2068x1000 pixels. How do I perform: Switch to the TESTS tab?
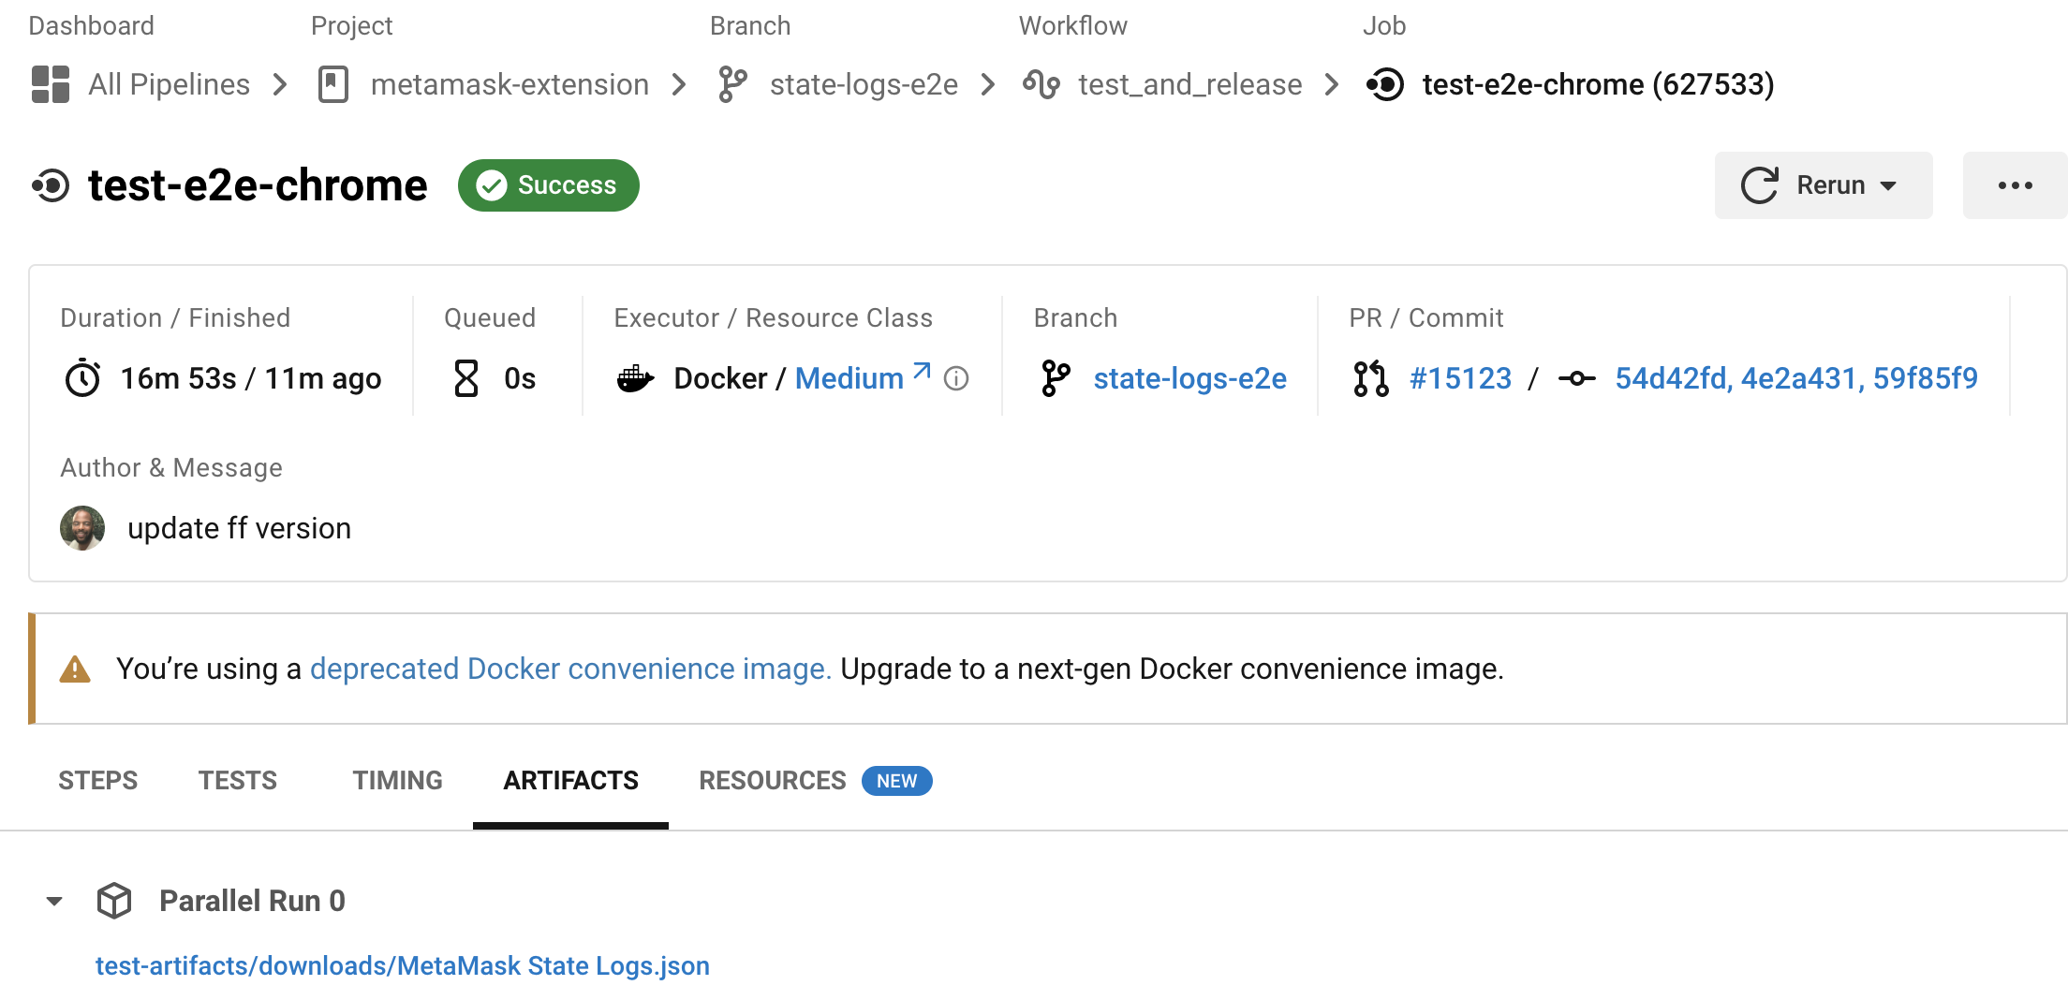(x=238, y=781)
